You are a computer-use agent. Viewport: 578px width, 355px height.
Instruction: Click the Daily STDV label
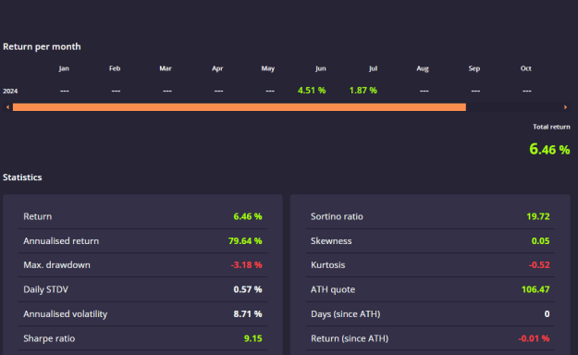point(45,289)
